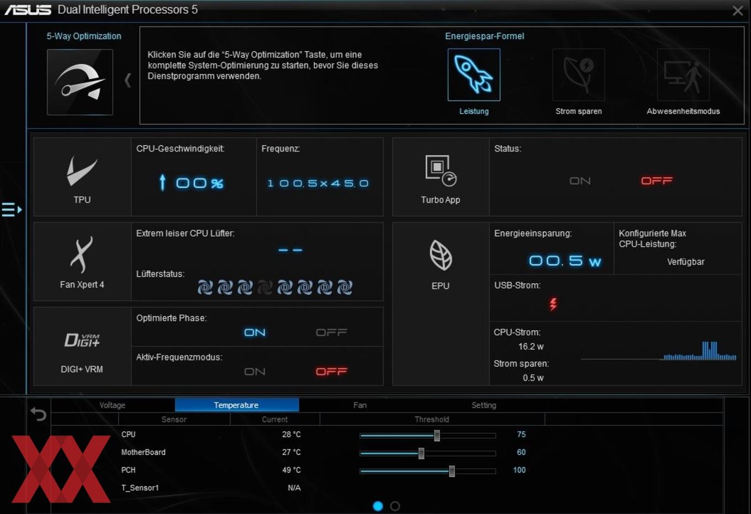Screen dimensions: 751x514
Task: Open the Fan Xpert 4 module
Action: click(x=82, y=262)
